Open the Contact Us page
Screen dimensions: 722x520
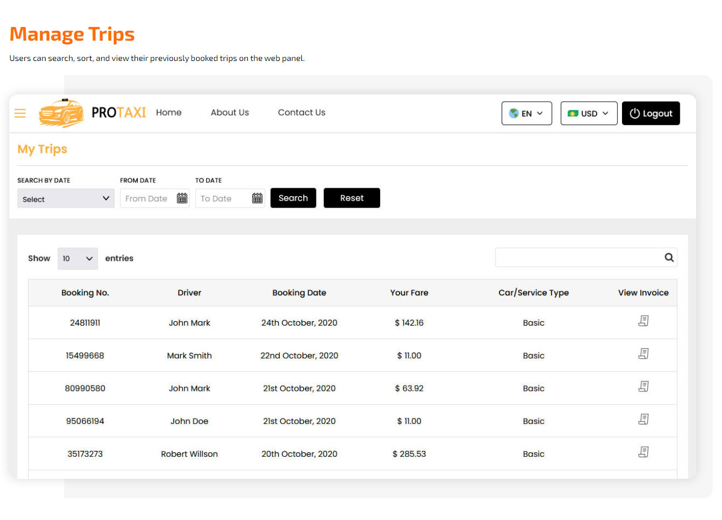[301, 113]
